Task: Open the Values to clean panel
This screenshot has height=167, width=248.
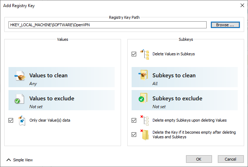Action: tap(62, 77)
